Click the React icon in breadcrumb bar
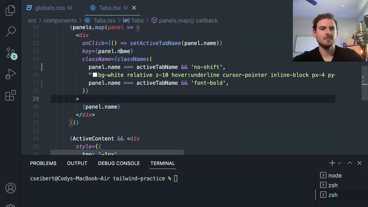 click(x=87, y=20)
